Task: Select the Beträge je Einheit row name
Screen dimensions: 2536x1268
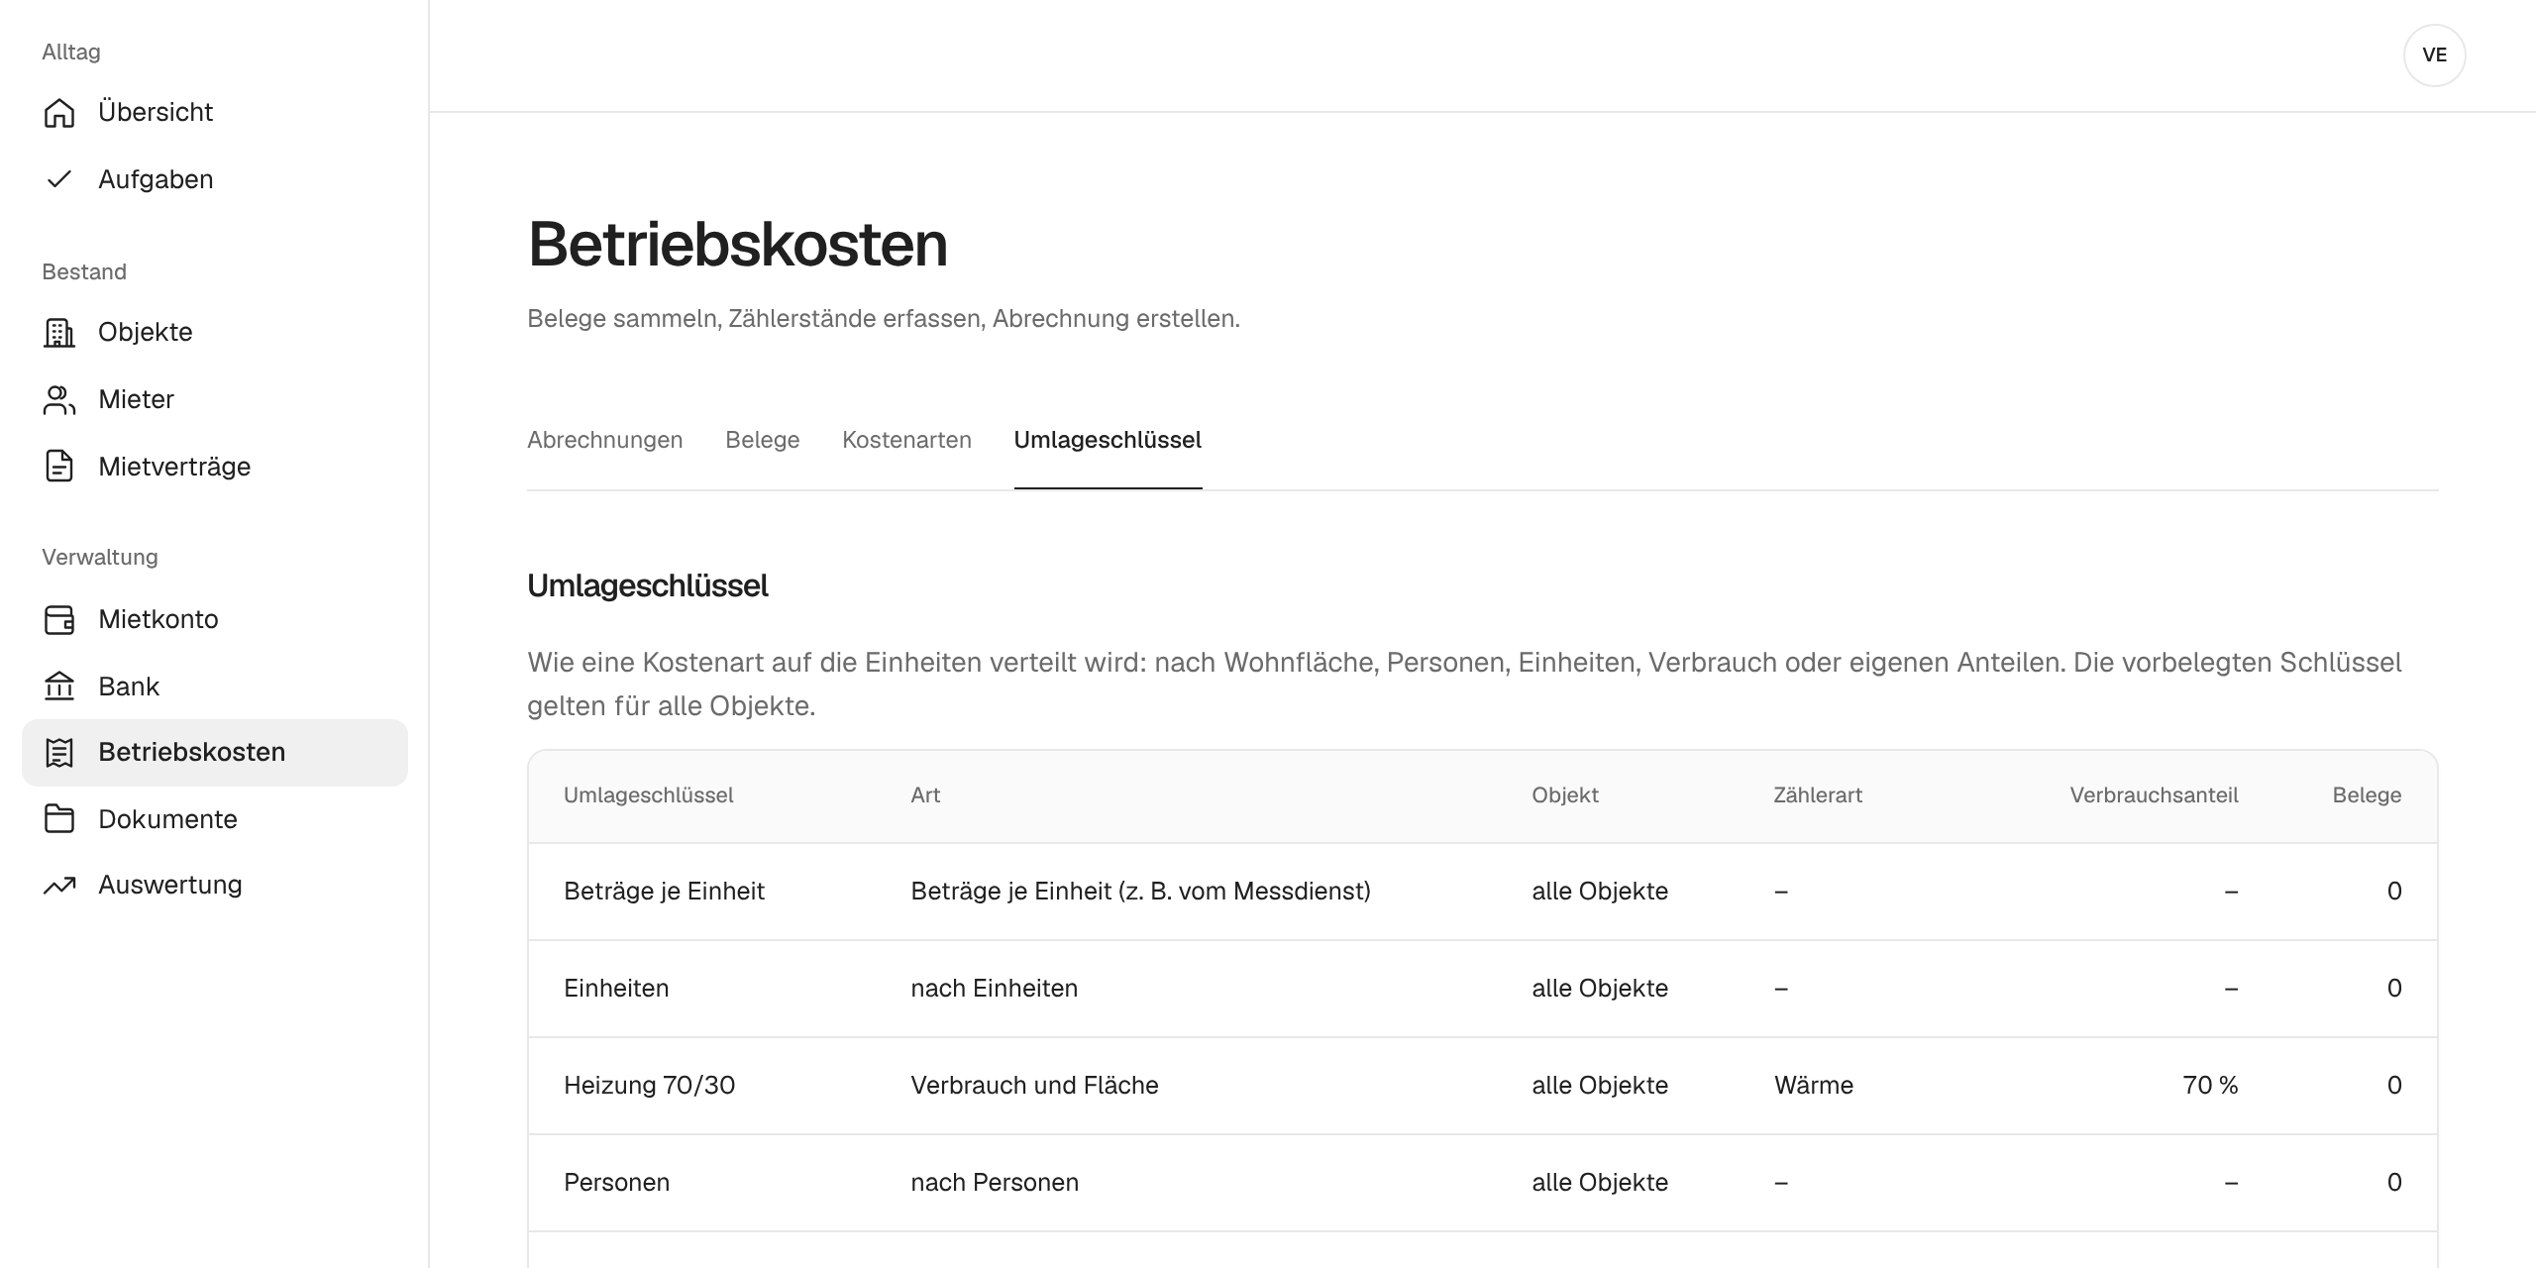Action: pyautogui.click(x=664, y=892)
